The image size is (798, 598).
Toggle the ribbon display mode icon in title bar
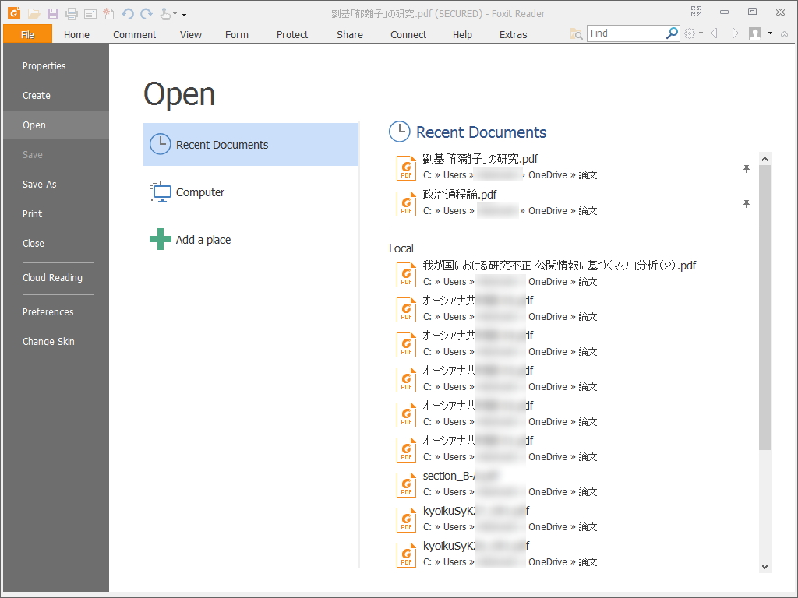coord(696,12)
